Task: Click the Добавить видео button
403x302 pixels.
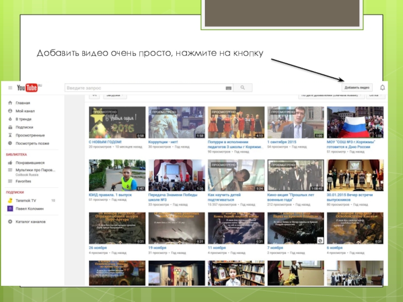Action: [x=357, y=88]
